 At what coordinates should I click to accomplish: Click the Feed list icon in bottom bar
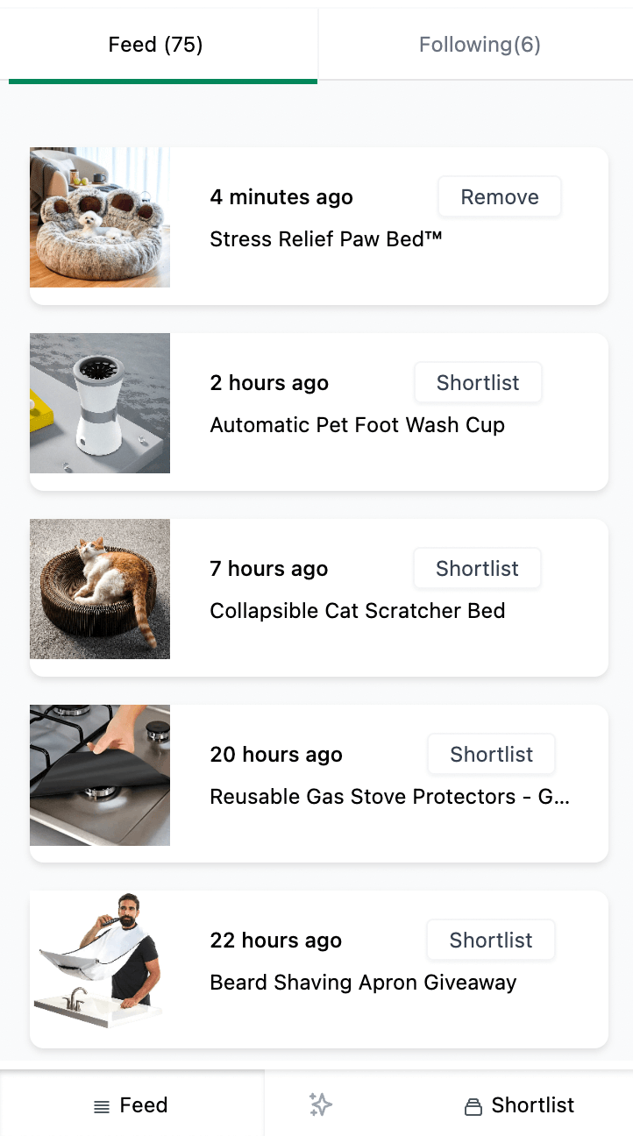102,1106
